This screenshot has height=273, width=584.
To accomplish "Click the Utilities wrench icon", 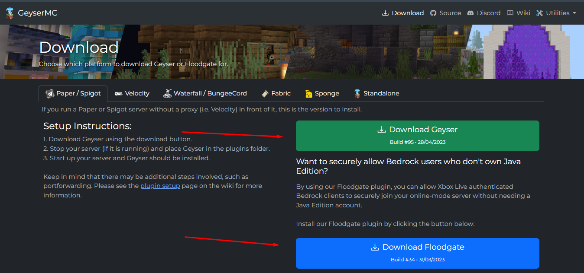I will point(539,13).
